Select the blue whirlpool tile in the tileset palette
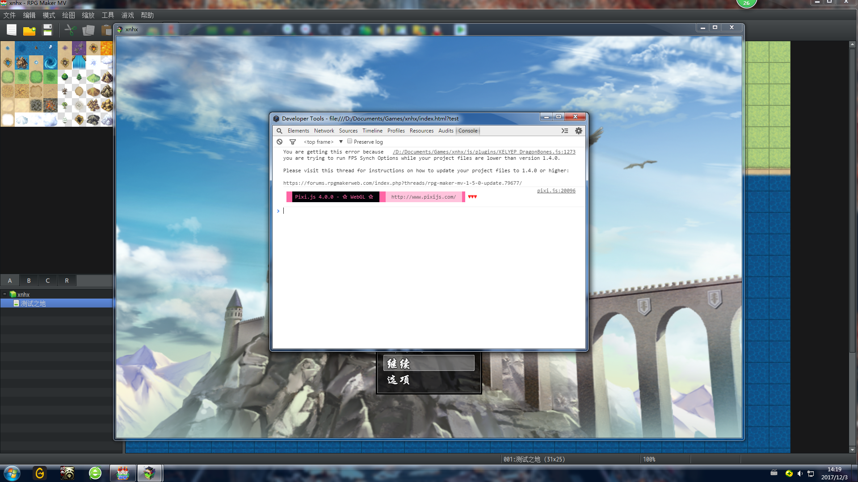 tap(50, 62)
